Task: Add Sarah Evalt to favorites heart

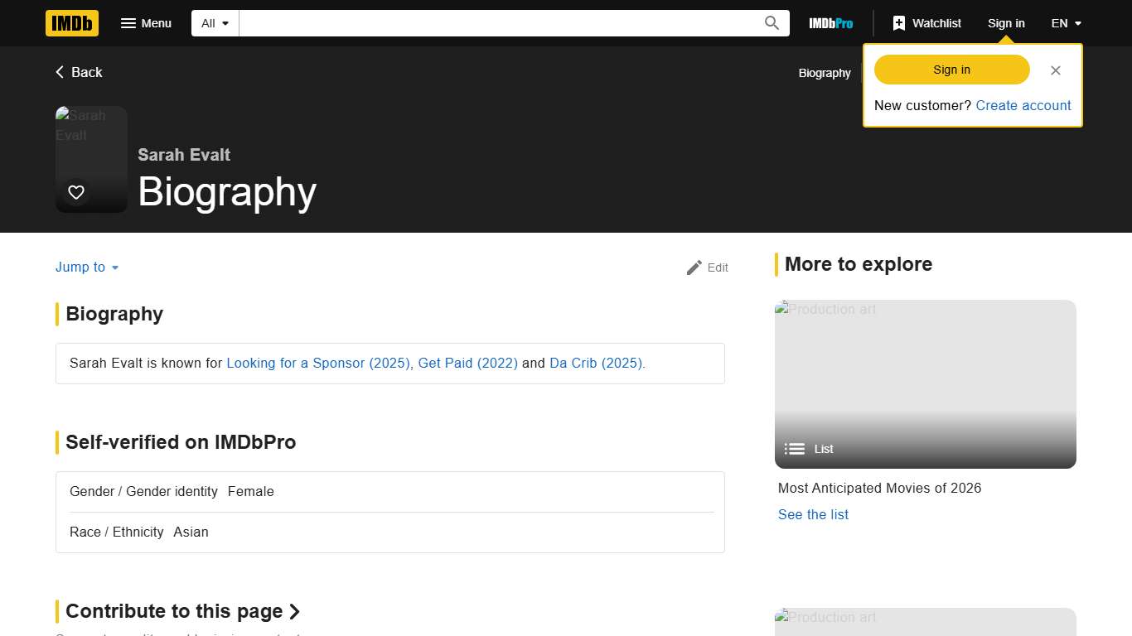Action: pos(76,192)
